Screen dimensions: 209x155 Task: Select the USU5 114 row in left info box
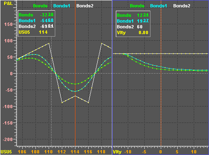(x=33, y=32)
